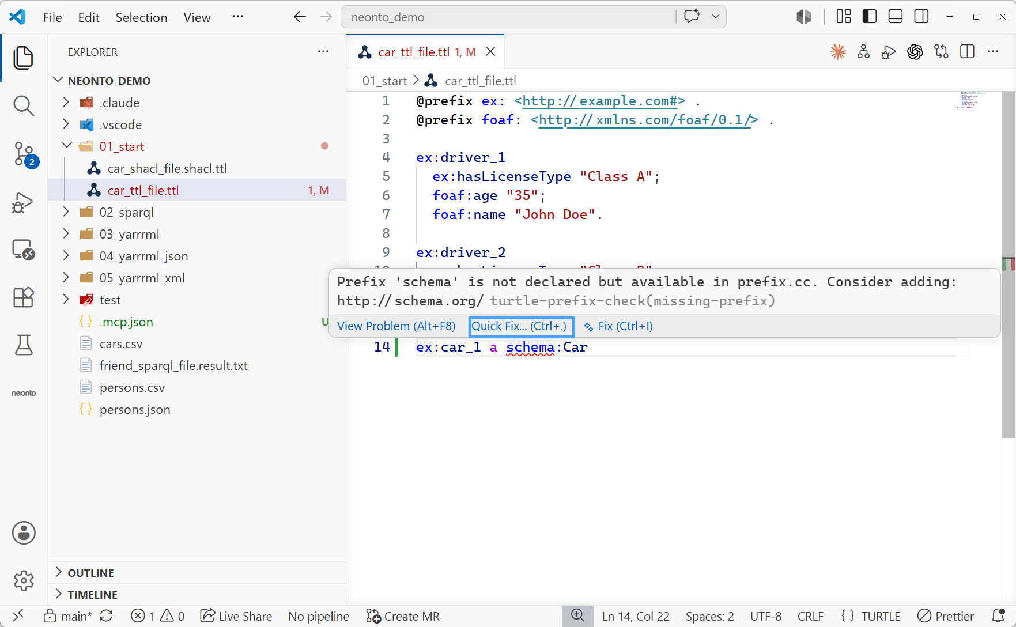
Task: Click the main* branch indicator
Action: (68, 616)
